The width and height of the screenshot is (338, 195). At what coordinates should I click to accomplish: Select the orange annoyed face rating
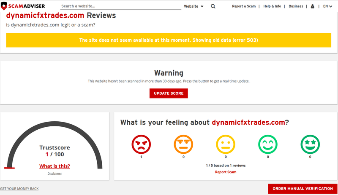pos(183,144)
